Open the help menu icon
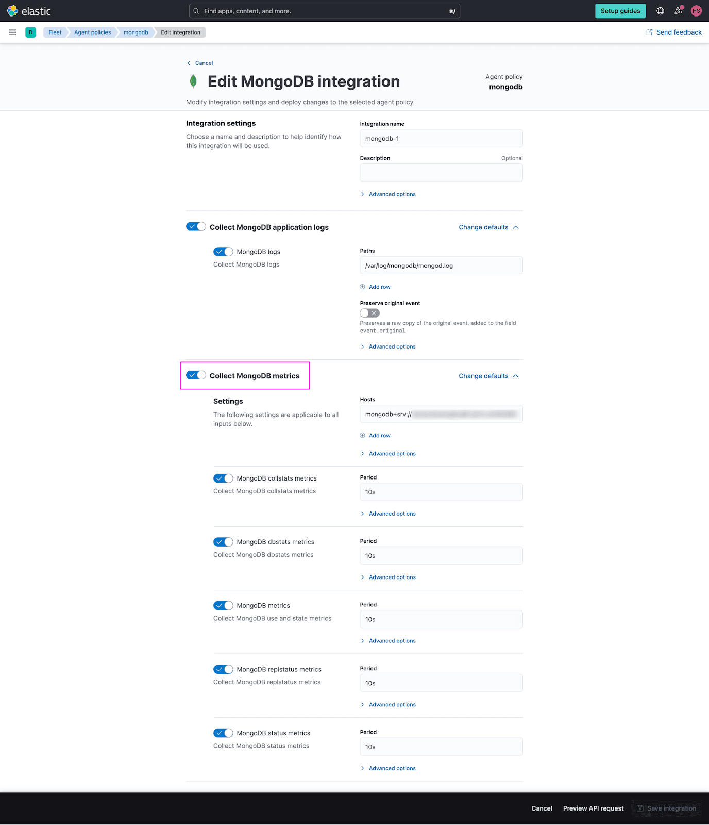 click(x=660, y=11)
